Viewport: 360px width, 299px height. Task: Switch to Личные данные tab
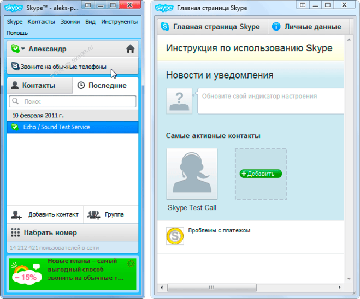click(x=309, y=27)
